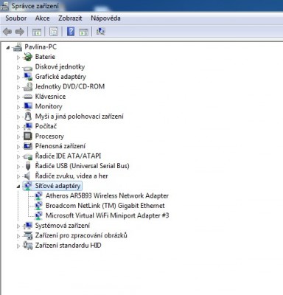Click the Forward arrow toolbar icon
This screenshot has width=283, height=295.
click(x=20, y=32)
